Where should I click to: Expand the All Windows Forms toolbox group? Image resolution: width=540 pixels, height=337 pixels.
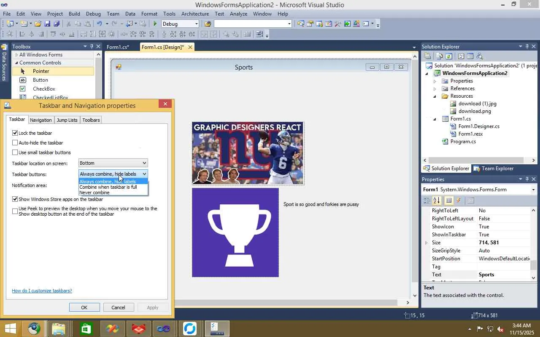coord(17,55)
